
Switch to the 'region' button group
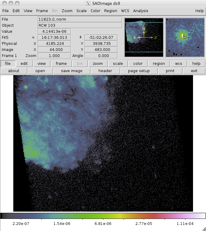pos(159,64)
